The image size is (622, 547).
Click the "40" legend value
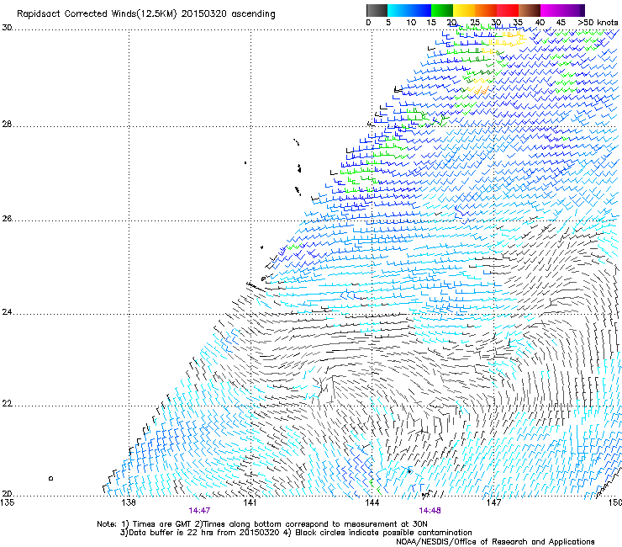point(540,23)
